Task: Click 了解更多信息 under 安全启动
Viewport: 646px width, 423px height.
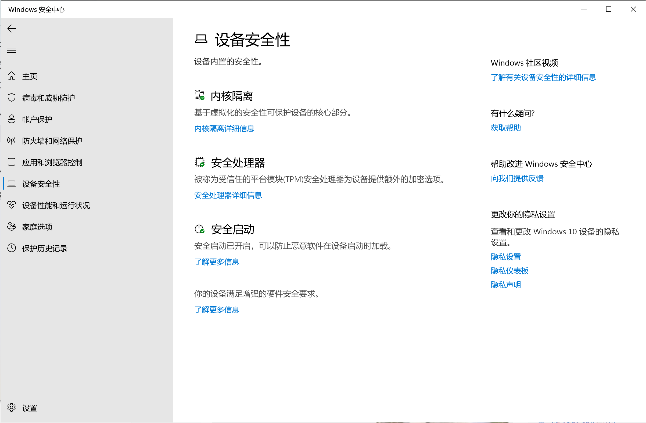Action: click(x=216, y=262)
